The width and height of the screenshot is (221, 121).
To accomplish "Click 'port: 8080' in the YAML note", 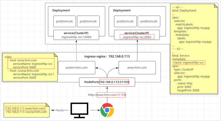I will point(184,87).
